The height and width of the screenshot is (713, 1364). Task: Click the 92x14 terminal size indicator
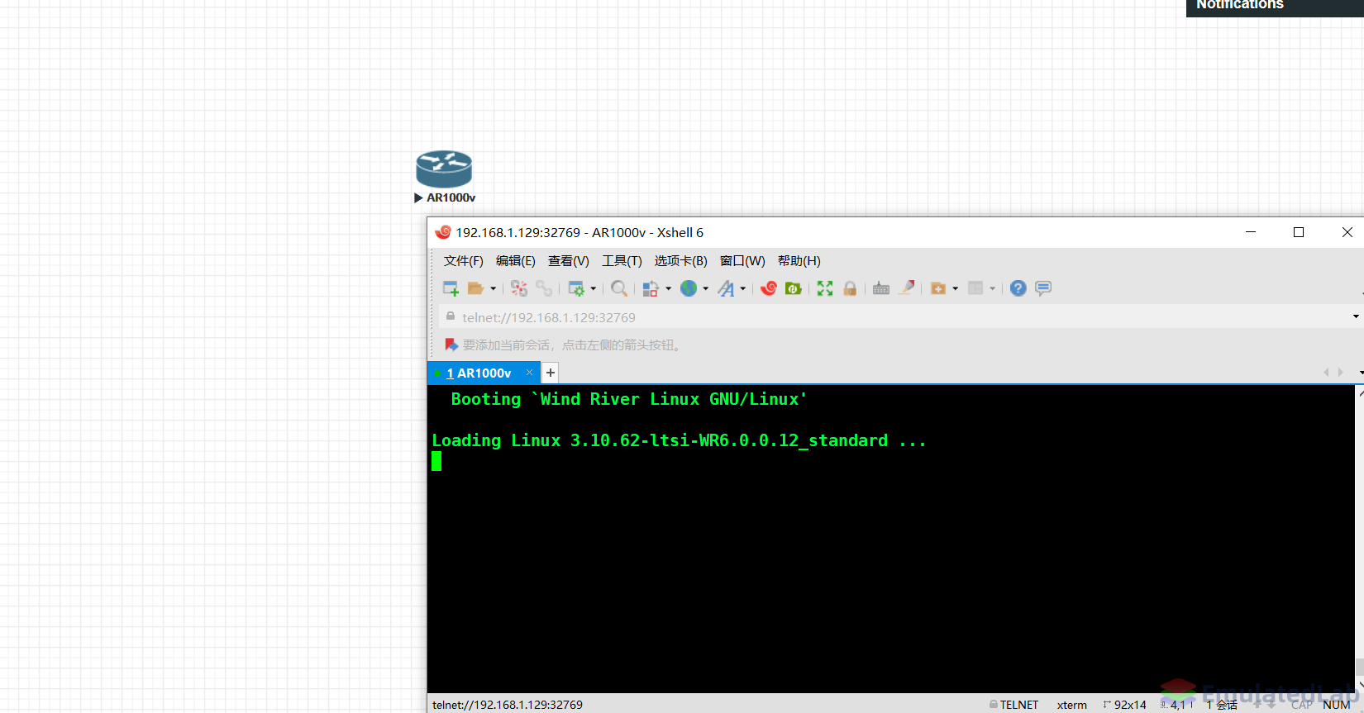click(x=1125, y=705)
